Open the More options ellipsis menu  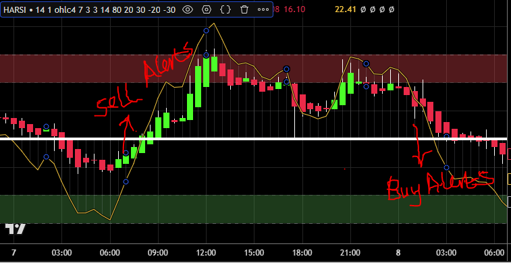click(263, 9)
